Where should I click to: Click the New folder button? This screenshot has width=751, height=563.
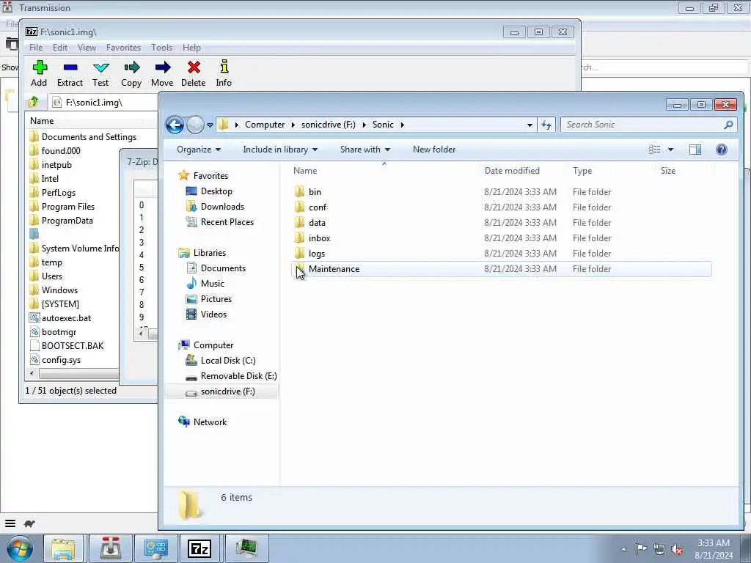[434, 150]
